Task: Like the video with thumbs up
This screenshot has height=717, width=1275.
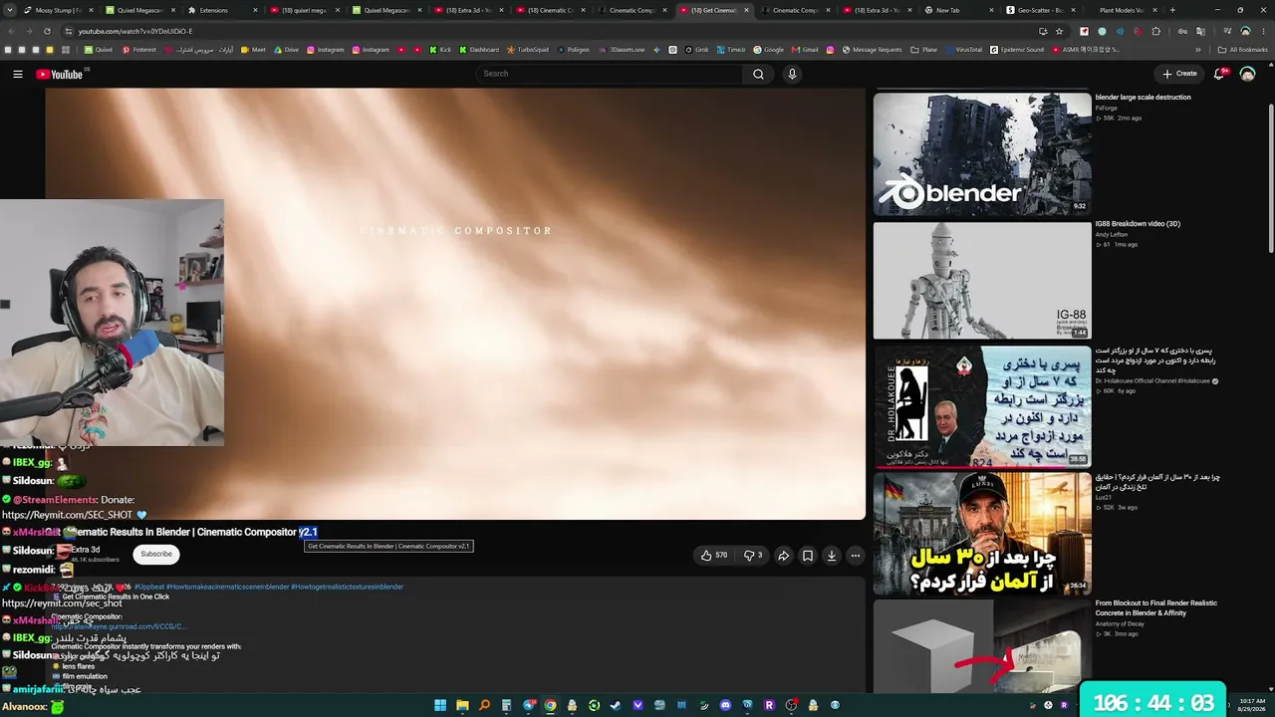Action: tap(714, 556)
